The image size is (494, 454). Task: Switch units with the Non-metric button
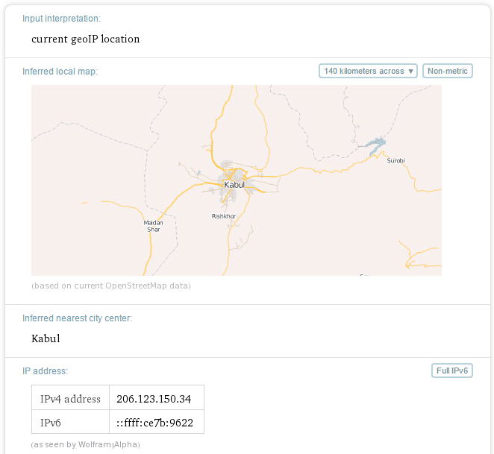[448, 72]
